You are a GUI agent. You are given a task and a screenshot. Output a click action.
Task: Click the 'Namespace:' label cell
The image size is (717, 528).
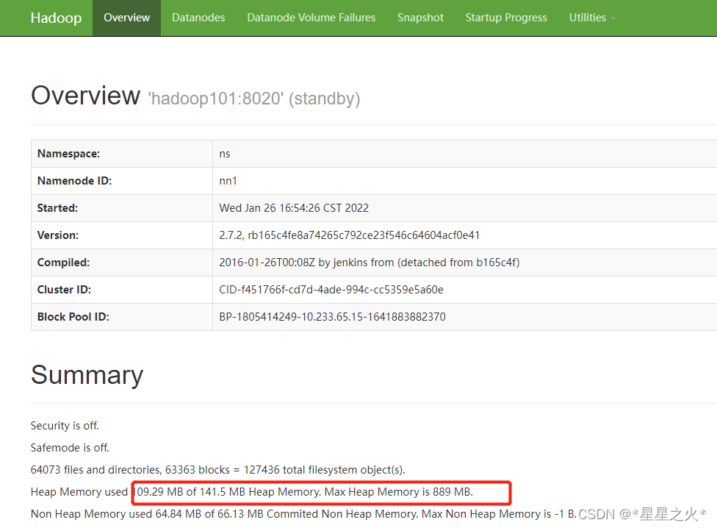[122, 154]
